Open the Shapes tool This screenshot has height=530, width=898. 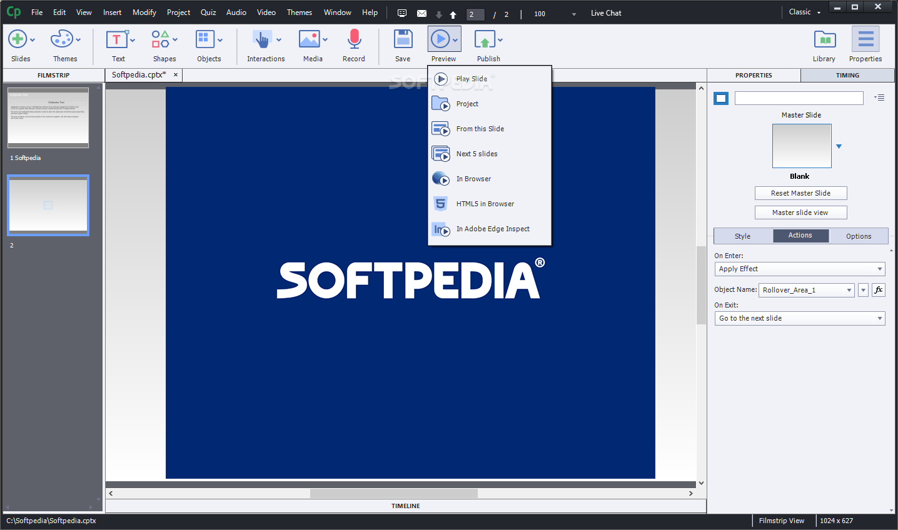pyautogui.click(x=160, y=39)
